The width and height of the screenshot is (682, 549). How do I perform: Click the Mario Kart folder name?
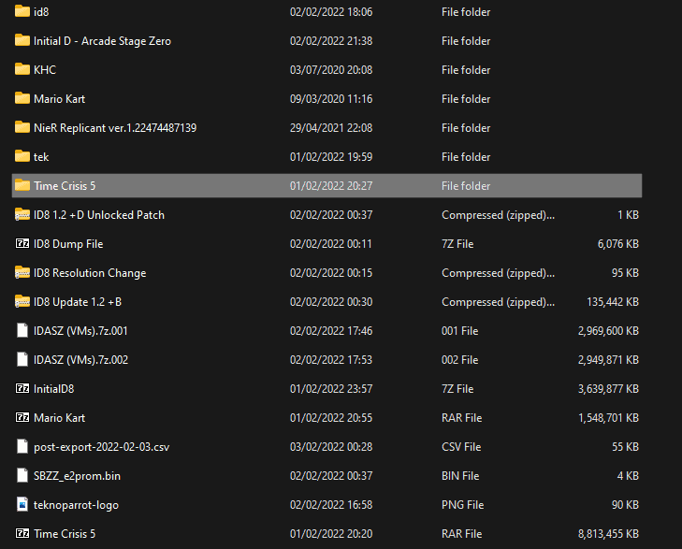click(59, 99)
